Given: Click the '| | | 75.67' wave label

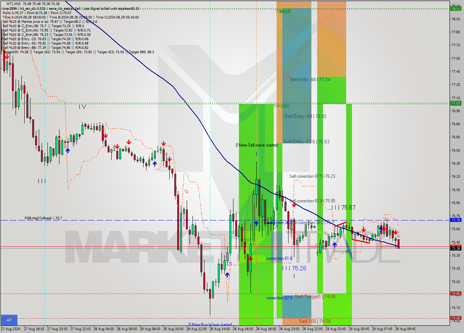Looking at the screenshot, I should coord(344,207).
